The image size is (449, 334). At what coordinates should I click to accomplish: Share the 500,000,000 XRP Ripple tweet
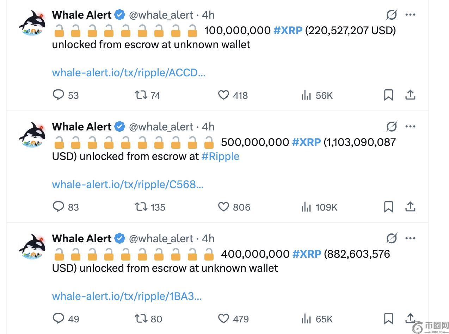click(x=410, y=207)
